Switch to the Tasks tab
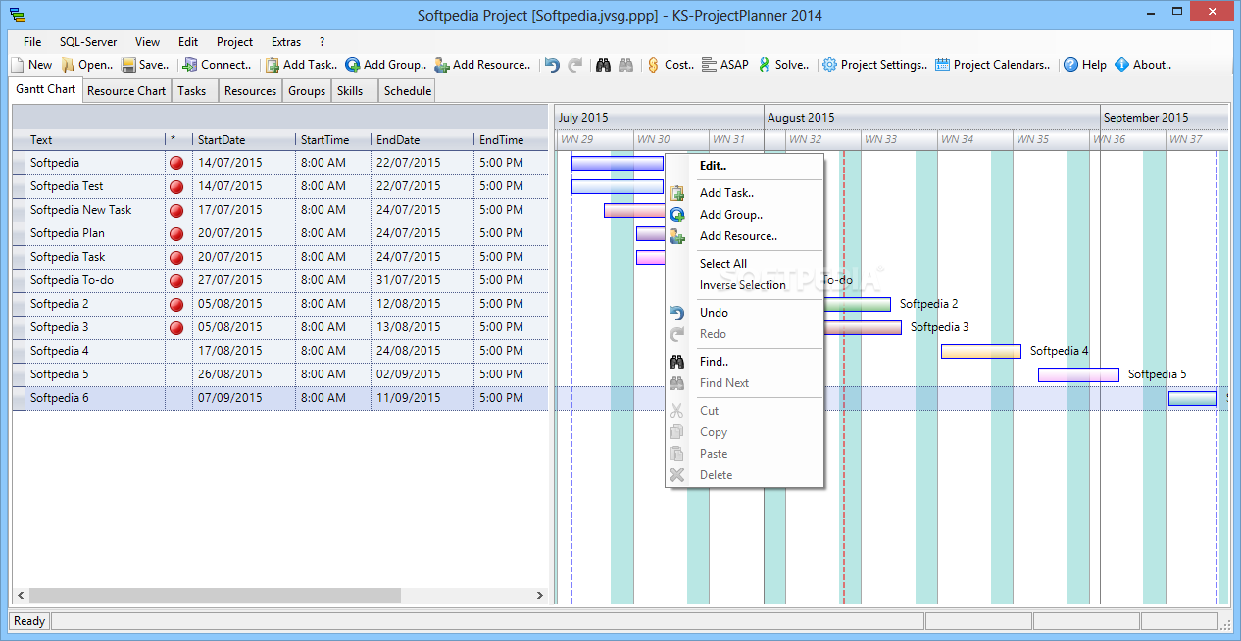The width and height of the screenshot is (1241, 641). pyautogui.click(x=192, y=91)
